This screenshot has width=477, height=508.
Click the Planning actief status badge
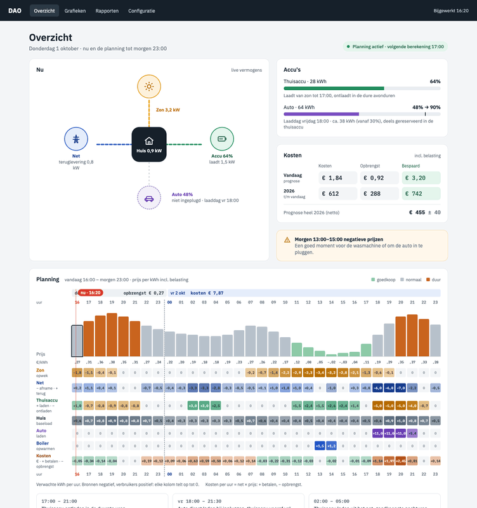click(395, 46)
